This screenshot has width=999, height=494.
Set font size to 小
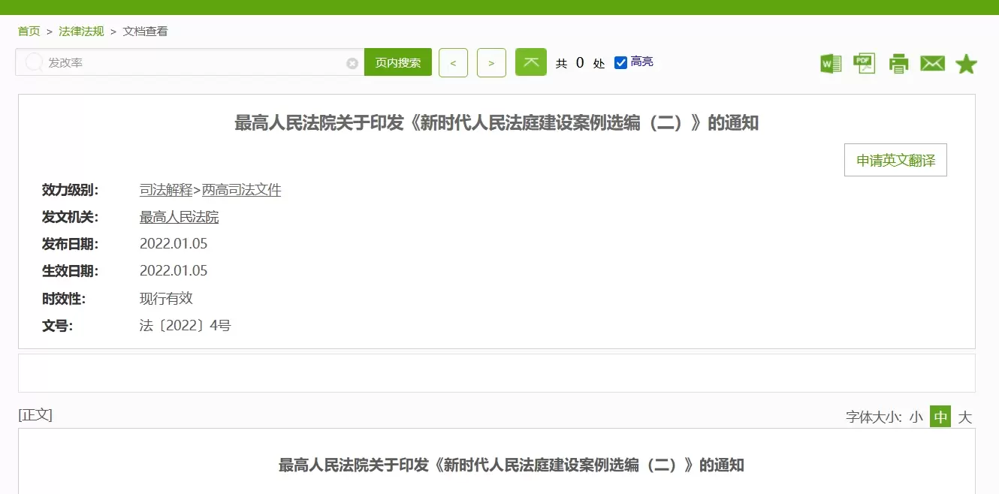(x=916, y=417)
